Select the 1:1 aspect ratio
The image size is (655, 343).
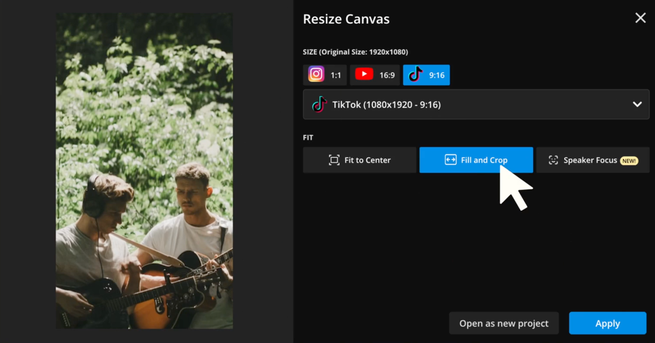click(x=325, y=74)
